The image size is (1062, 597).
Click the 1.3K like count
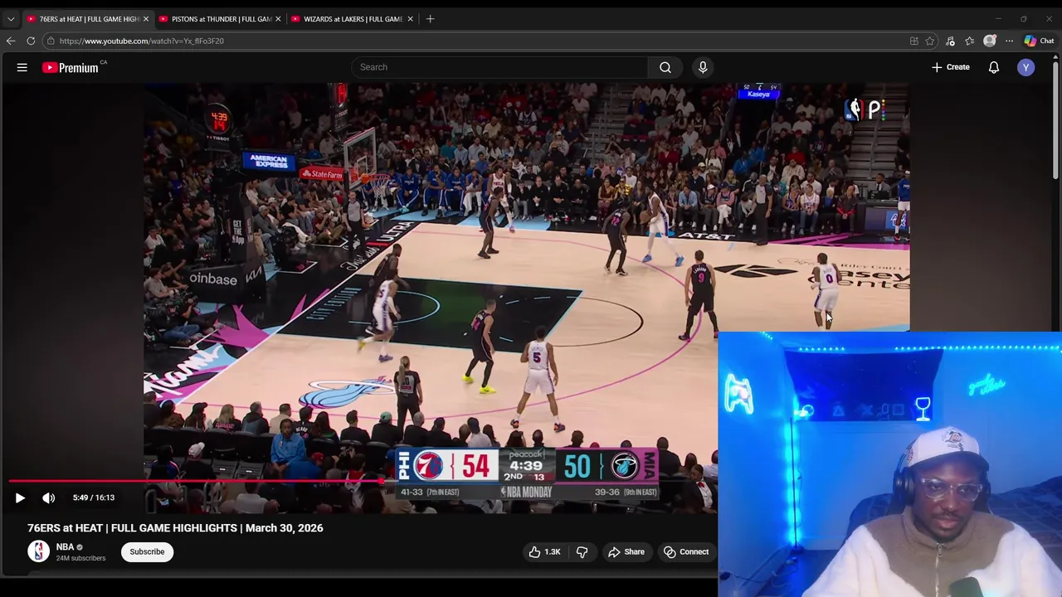click(x=553, y=552)
